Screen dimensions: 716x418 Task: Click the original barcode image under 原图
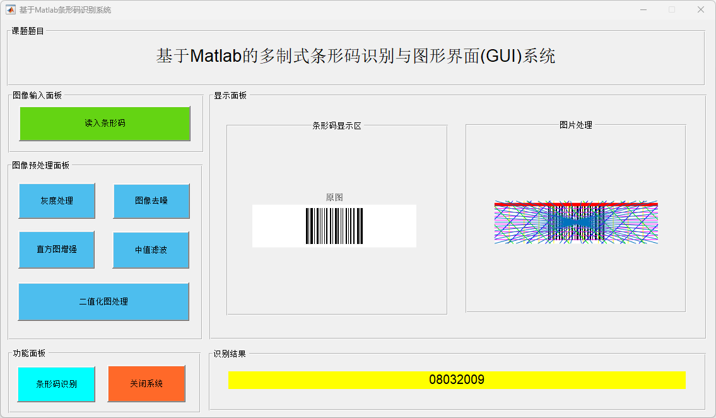[334, 226]
